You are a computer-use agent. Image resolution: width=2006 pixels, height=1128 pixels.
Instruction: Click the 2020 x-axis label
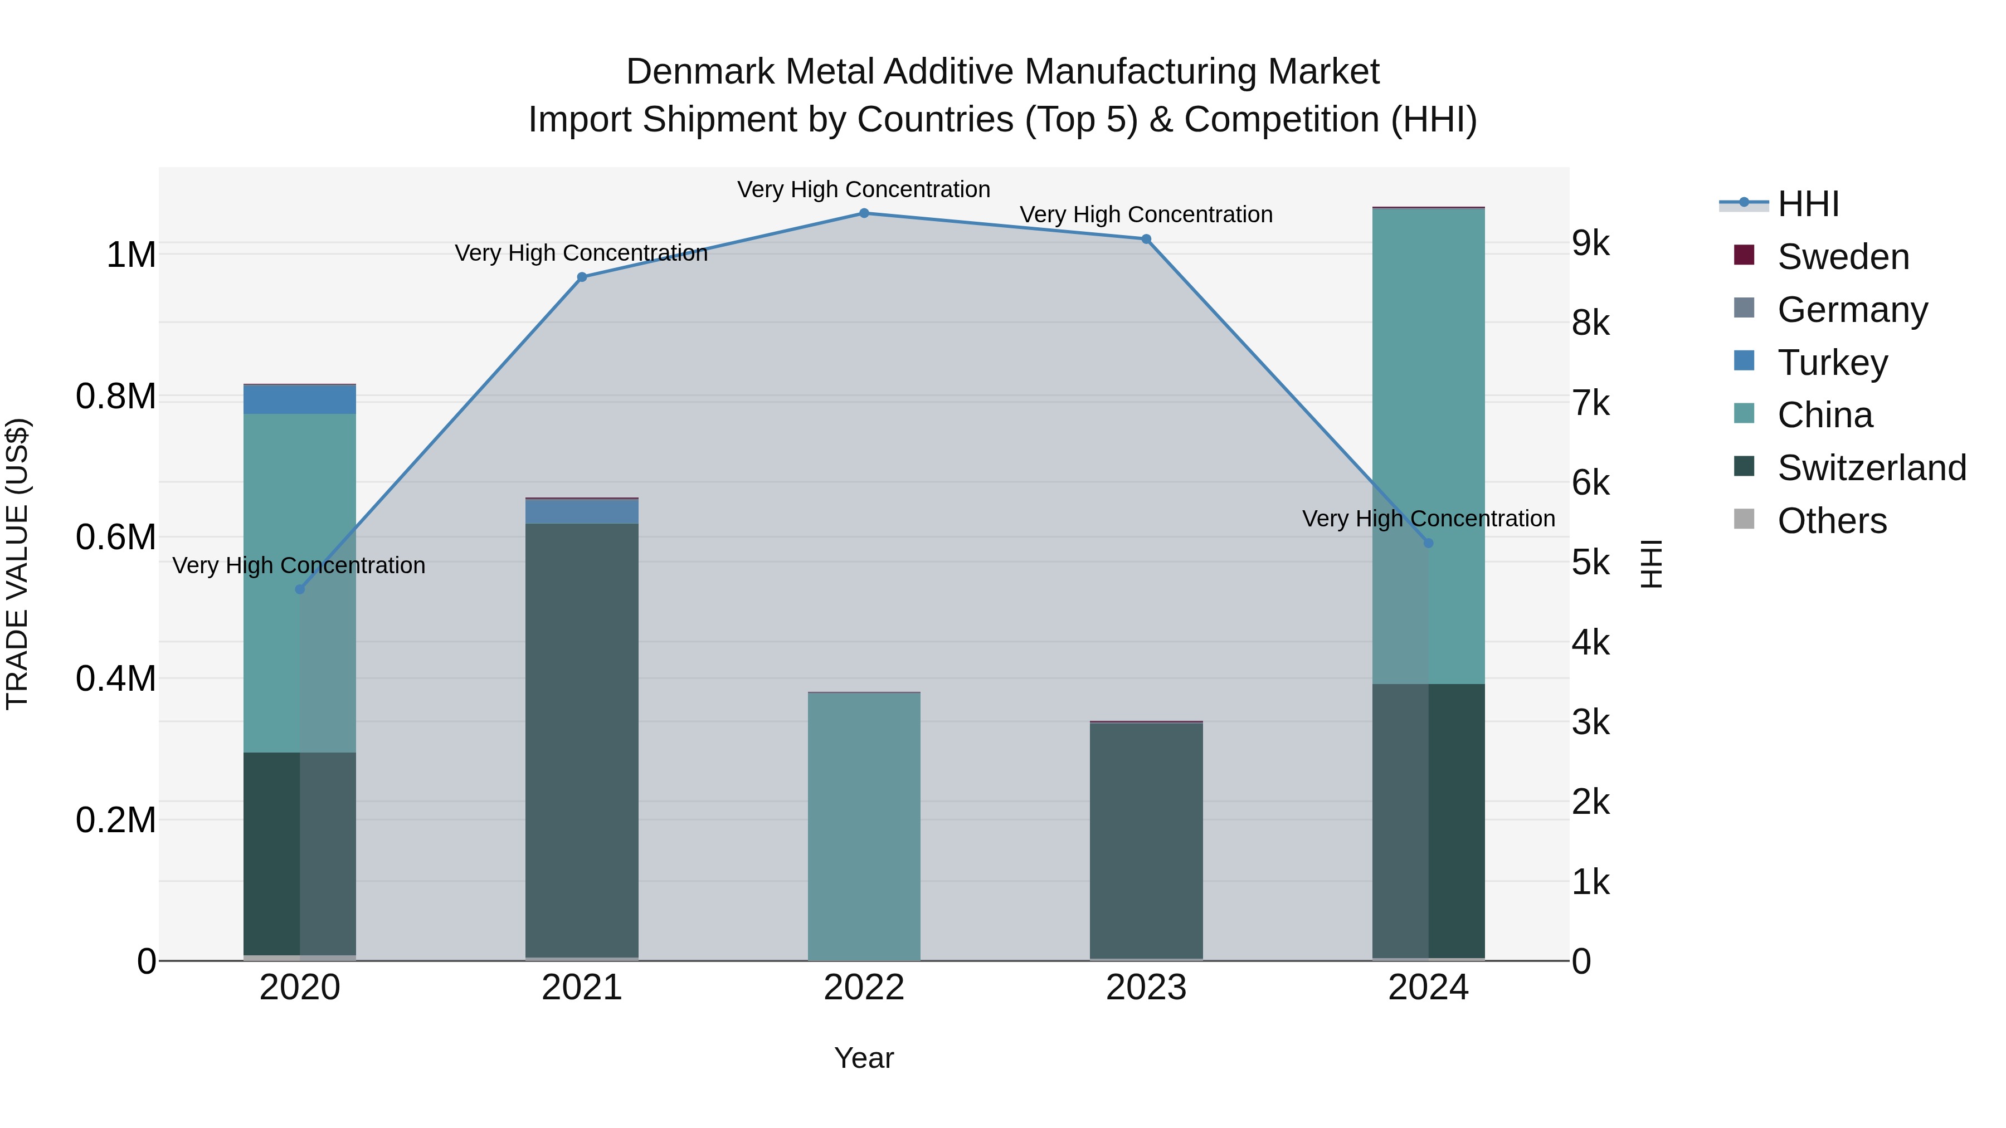[300, 988]
